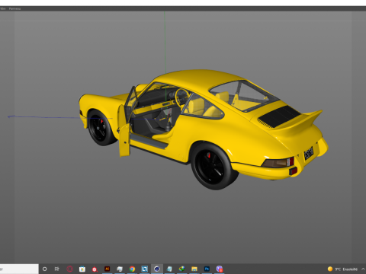The image size is (366, 274).
Task: Open the purple app icon with the notification badge
Action: [220, 269]
